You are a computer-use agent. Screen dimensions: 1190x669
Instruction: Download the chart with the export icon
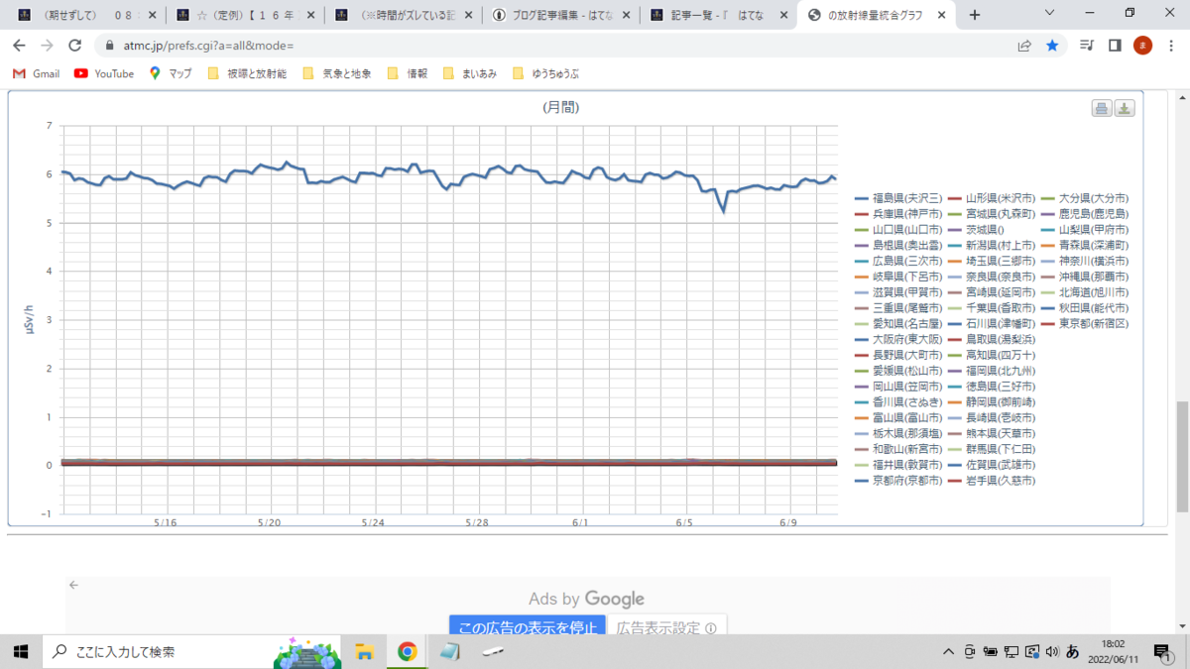click(1125, 108)
